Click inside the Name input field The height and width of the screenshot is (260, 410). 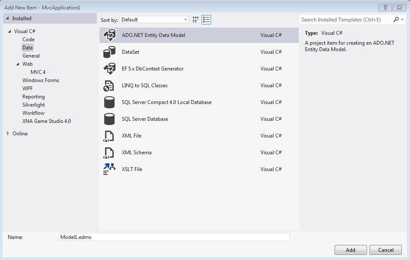172,237
